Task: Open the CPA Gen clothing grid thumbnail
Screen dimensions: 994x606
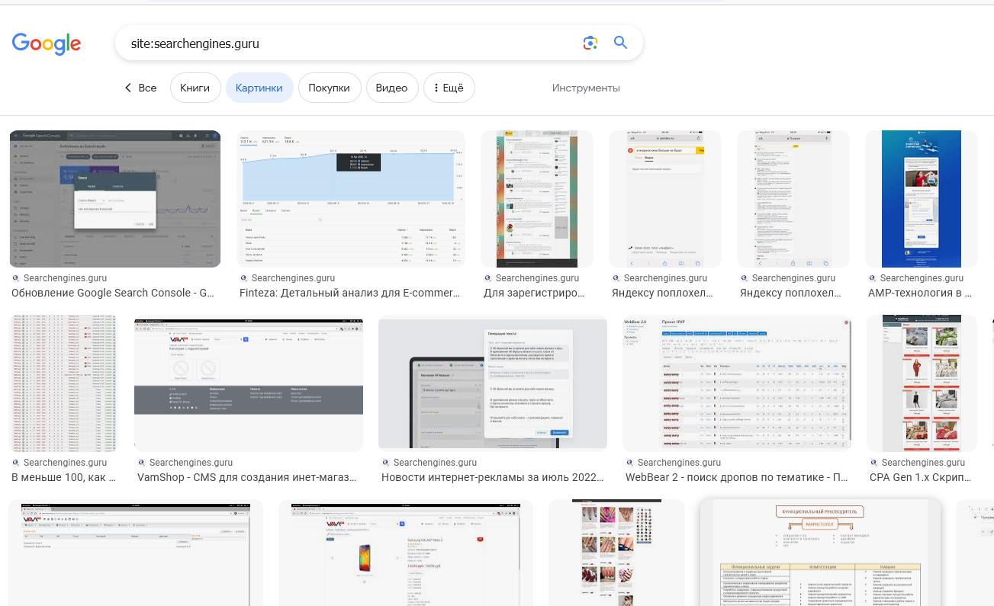Action: (x=922, y=383)
